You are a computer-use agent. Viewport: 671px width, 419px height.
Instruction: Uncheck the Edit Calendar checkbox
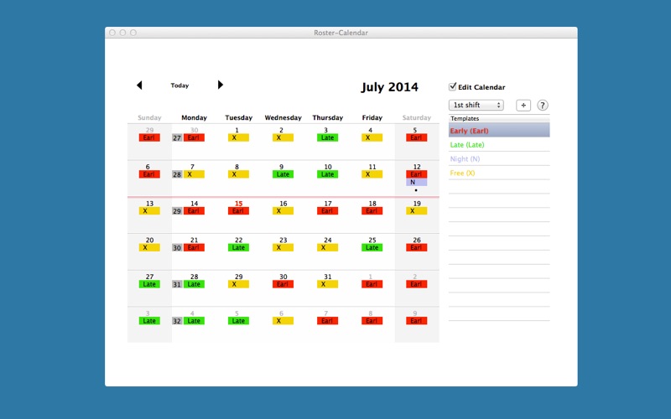[453, 86]
